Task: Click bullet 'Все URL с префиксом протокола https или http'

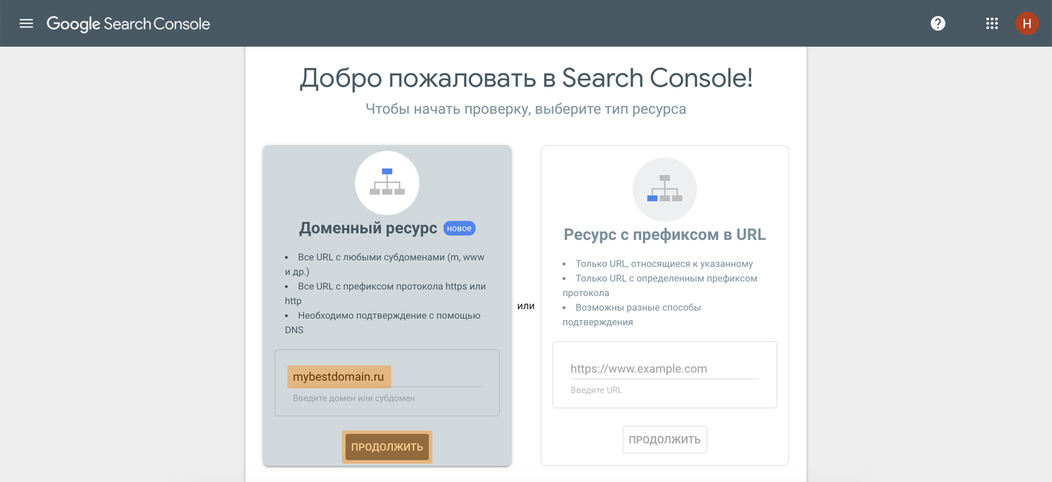Action: tap(386, 293)
